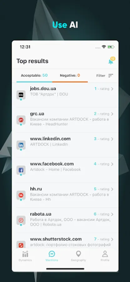Image resolution: width=130 pixels, height=282 pixels.
Task: Click the Filter label
Action: pos(101,76)
